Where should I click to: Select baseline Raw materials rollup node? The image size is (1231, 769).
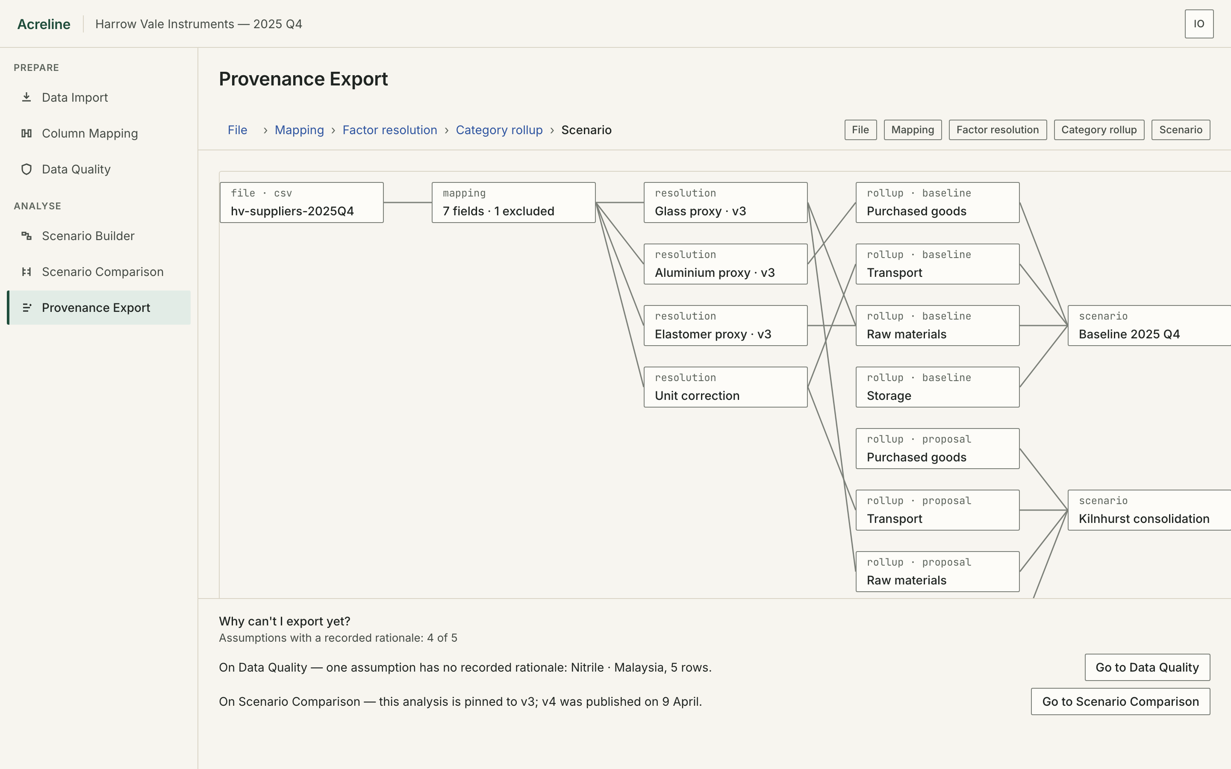pos(937,326)
